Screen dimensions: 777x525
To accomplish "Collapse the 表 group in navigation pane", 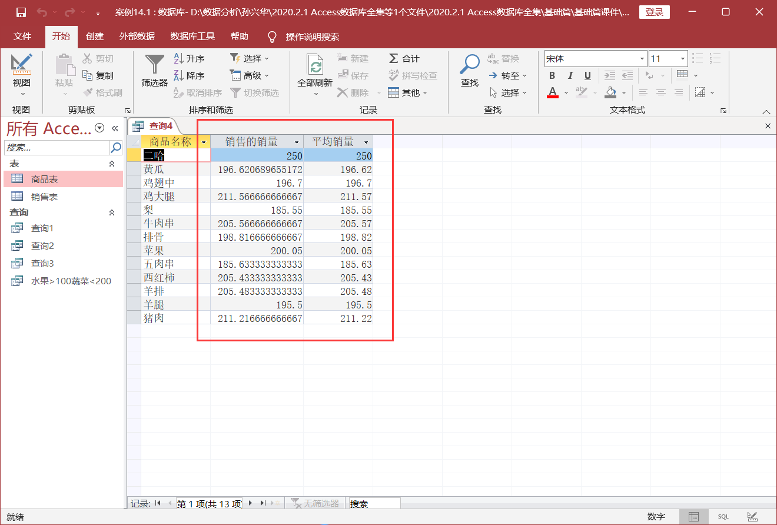I will click(112, 164).
